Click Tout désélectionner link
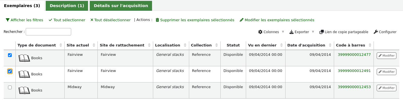The image size is (403, 104). click(111, 20)
